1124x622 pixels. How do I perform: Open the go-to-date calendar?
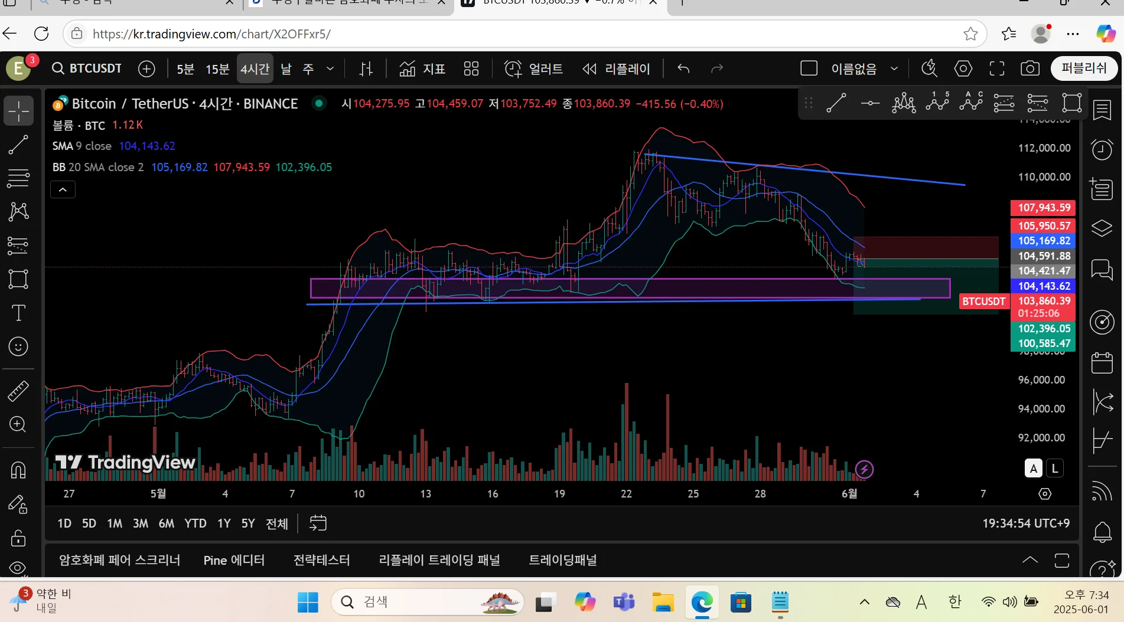(318, 523)
